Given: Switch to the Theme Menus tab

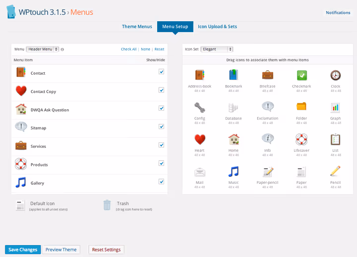Looking at the screenshot, I should [137, 27].
